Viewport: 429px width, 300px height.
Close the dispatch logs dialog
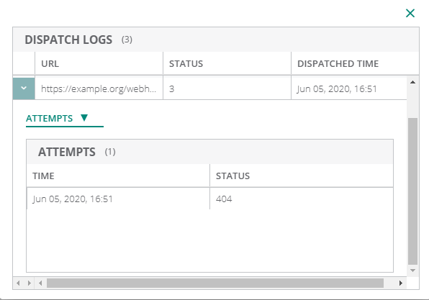pyautogui.click(x=410, y=13)
